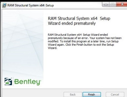Click the Cancel button
127x97 pixels.
click(115, 94)
